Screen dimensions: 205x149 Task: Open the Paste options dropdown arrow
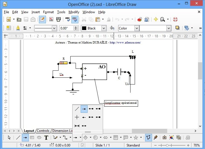point(103,19)
